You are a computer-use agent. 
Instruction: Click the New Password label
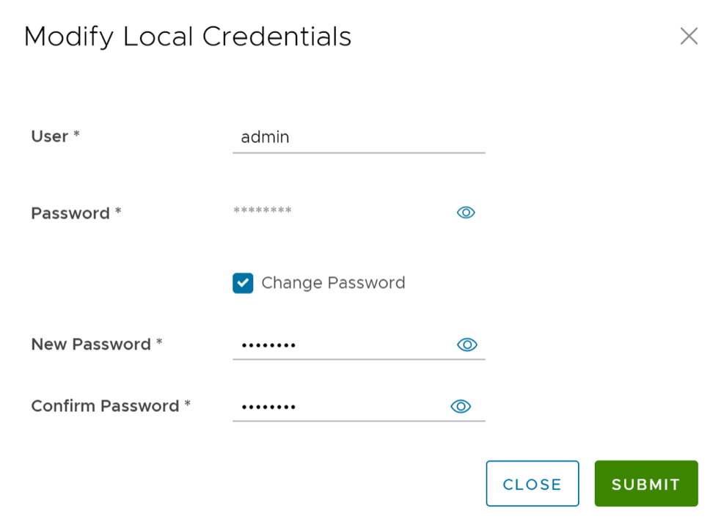(x=91, y=345)
